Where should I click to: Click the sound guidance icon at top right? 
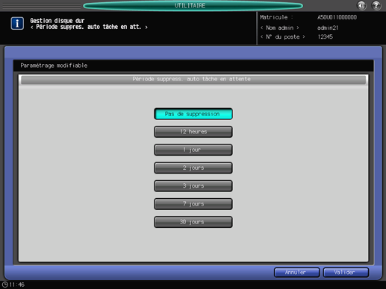(361, 5)
